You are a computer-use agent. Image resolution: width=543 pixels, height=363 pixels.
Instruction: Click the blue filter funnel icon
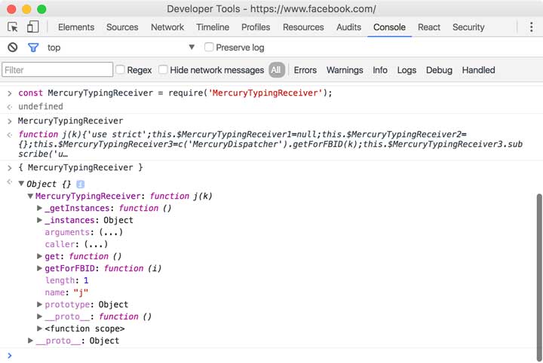(33, 47)
